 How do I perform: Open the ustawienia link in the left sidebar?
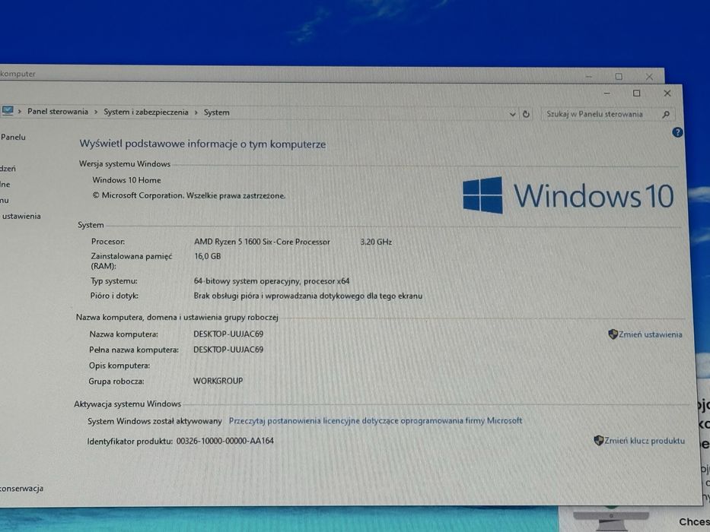(x=21, y=217)
